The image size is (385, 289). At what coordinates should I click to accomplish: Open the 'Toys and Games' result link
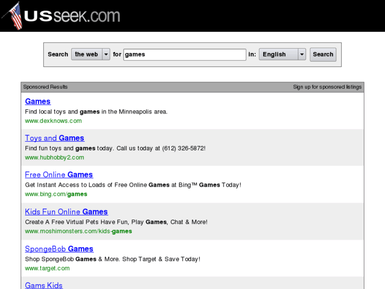point(55,138)
